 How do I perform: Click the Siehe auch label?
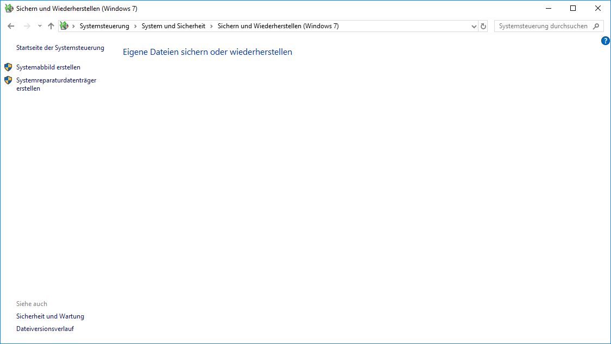32,304
